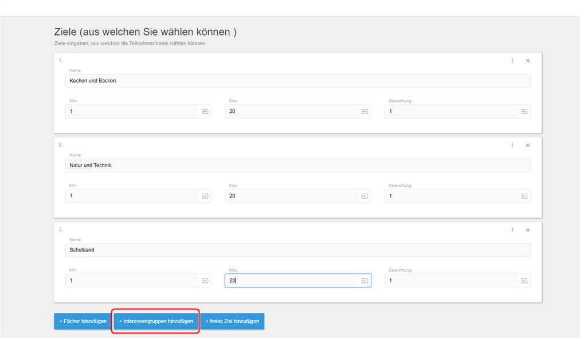Focus the Min input of Natur und Technik

pyautogui.click(x=138, y=196)
